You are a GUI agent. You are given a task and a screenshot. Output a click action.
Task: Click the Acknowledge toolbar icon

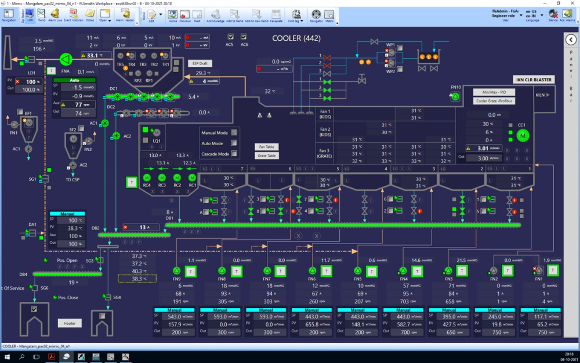pyautogui.click(x=215, y=15)
